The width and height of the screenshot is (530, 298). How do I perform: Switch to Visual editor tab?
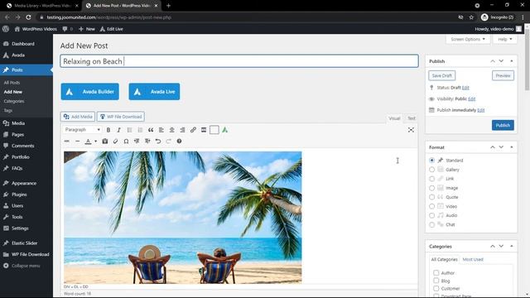click(394, 118)
